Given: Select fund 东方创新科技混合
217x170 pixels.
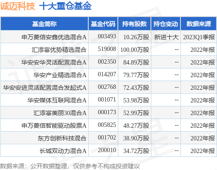Looking at the screenshot, I should 62,138.
